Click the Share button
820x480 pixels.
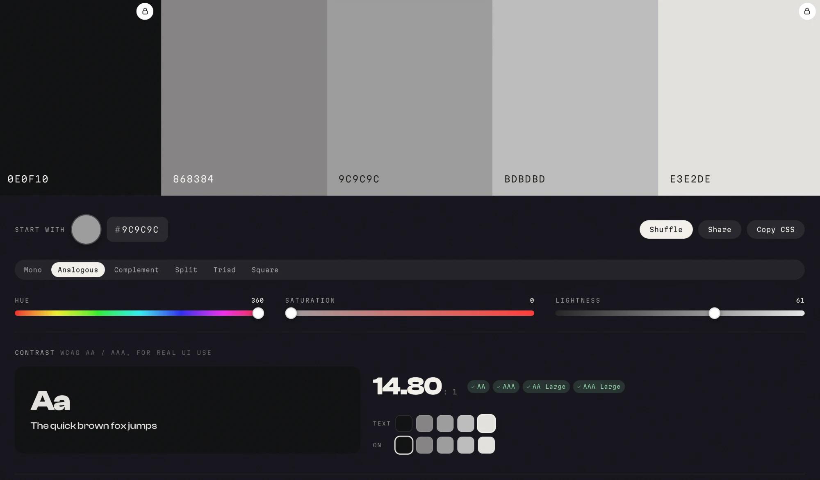(x=720, y=229)
